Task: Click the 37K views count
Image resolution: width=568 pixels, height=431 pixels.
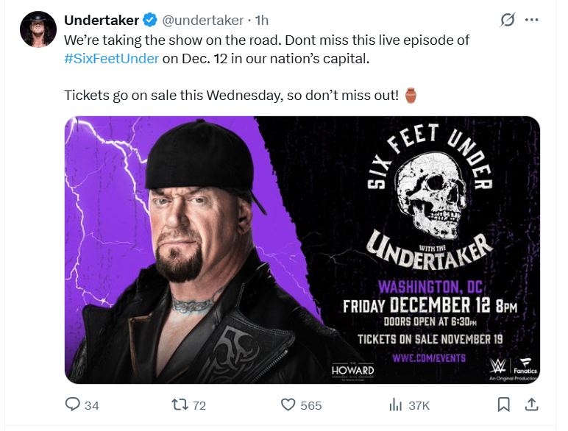Action: (419, 405)
